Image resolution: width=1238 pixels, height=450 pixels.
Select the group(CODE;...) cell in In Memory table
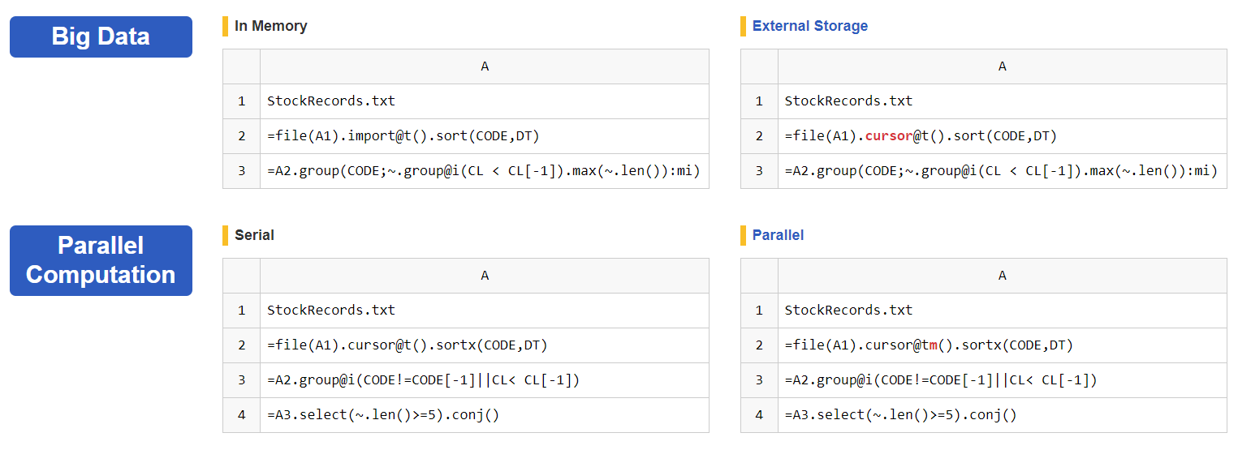point(485,171)
